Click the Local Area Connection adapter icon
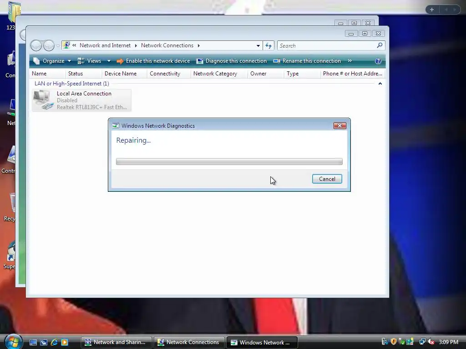This screenshot has height=349, width=466. 43,100
